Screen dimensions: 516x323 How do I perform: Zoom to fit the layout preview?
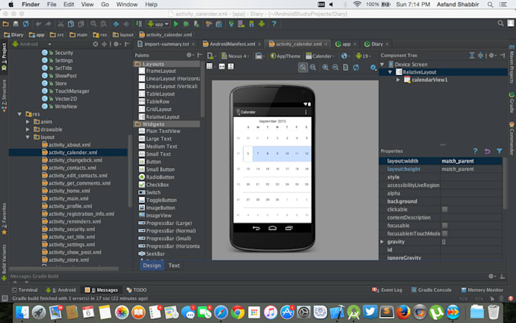click(303, 67)
